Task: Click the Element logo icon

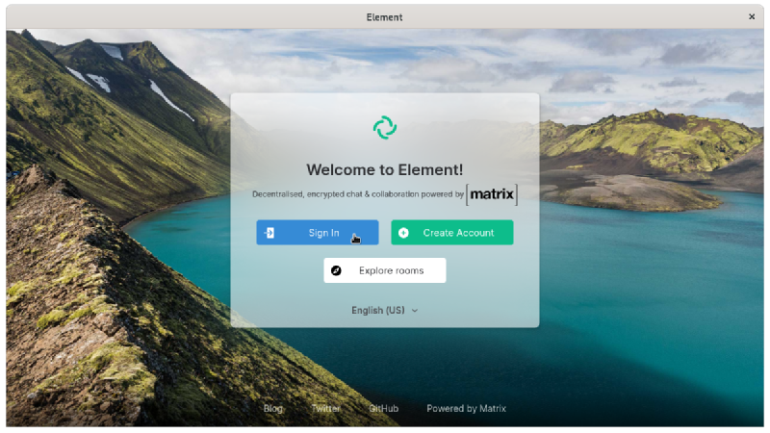Action: [x=384, y=127]
